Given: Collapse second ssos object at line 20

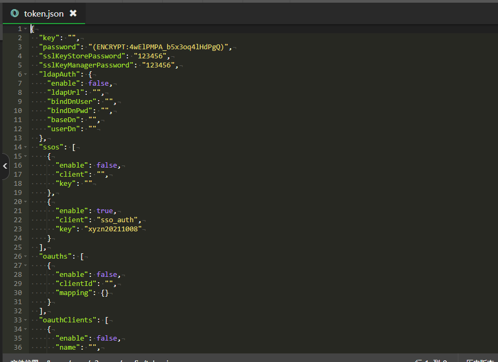Looking at the screenshot, I should tap(26, 201).
